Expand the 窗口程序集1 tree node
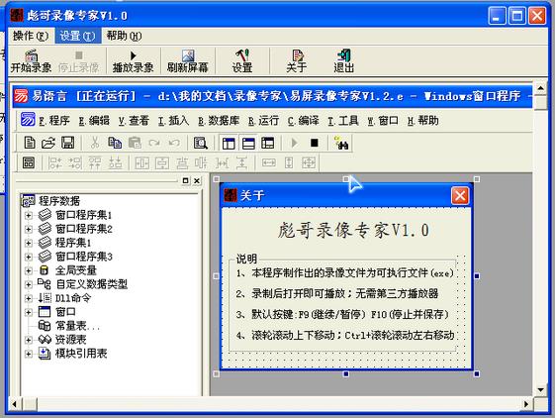 point(29,215)
